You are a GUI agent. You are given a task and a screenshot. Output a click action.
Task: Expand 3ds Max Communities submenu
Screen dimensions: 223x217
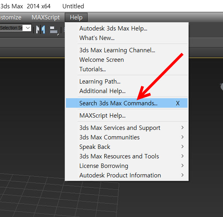pos(127,137)
